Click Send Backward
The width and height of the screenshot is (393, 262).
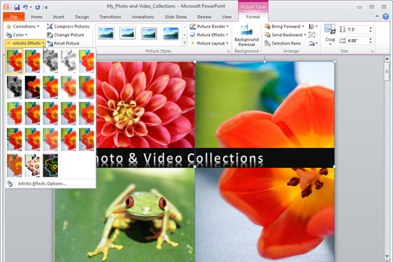pyautogui.click(x=283, y=35)
